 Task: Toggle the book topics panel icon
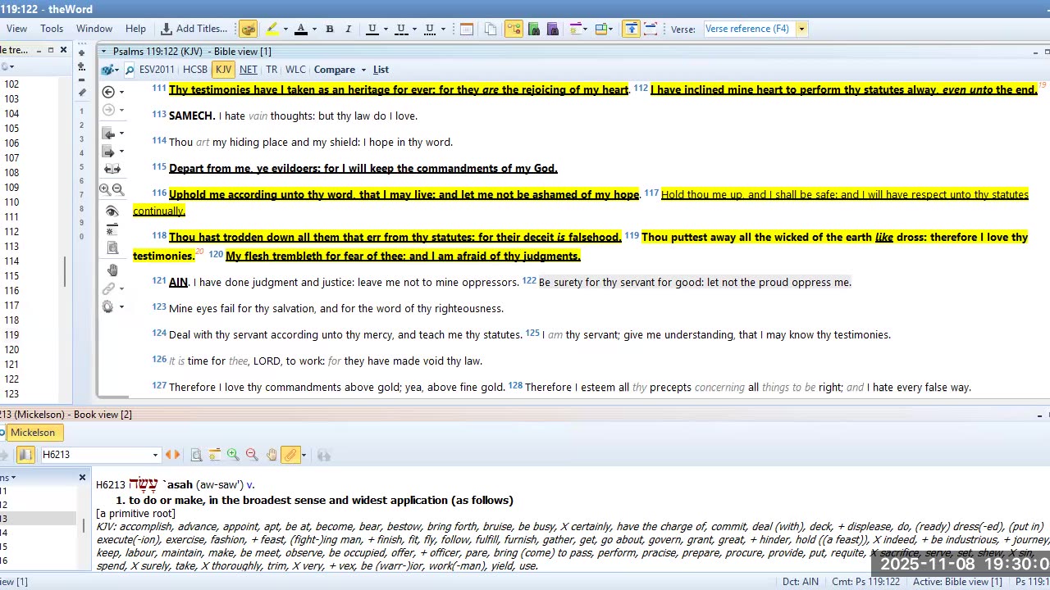click(25, 455)
